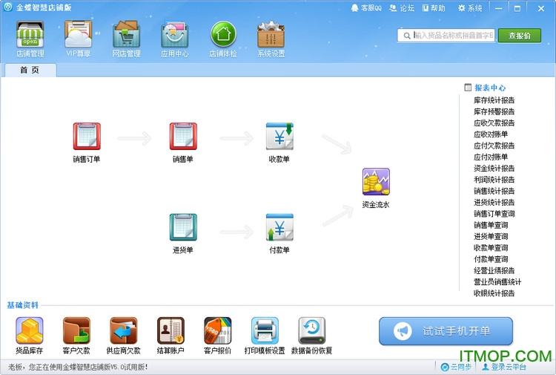Screen dimensions: 556x375
Task: Click the 基础资料 section heading
Action: pos(23,305)
